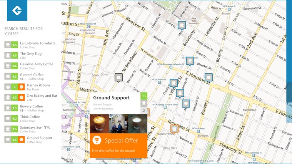The image size is (292, 164).
Task: Click the blue coffee pin on E Houston St
Action: tap(209, 77)
